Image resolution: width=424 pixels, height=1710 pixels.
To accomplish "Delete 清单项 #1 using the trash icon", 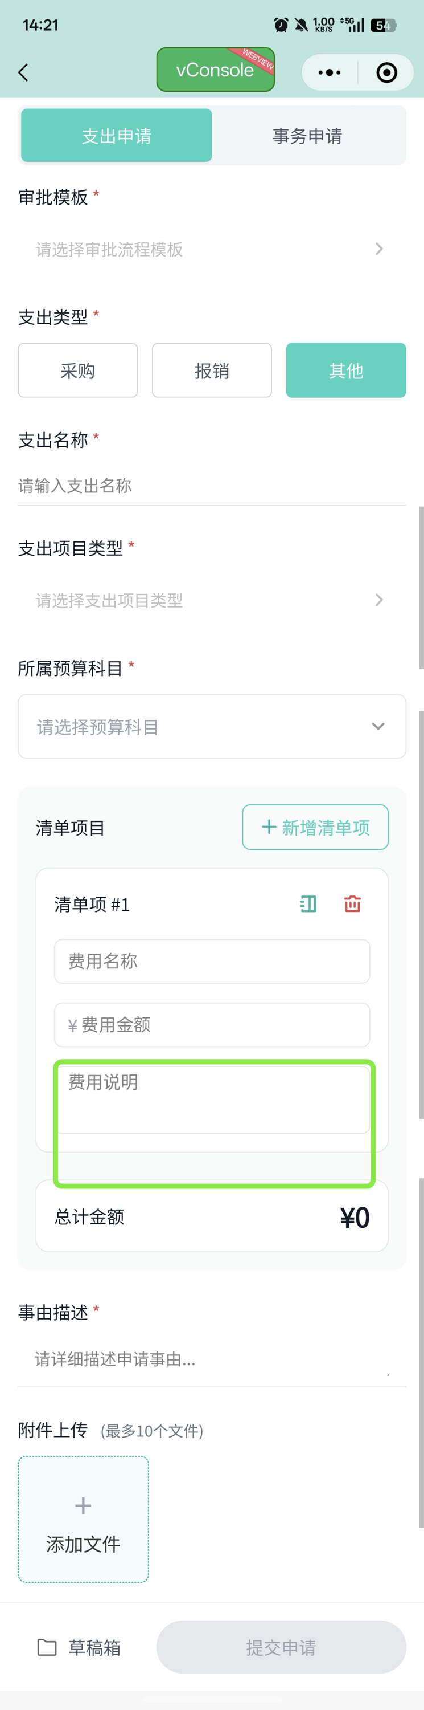I will pyautogui.click(x=352, y=903).
